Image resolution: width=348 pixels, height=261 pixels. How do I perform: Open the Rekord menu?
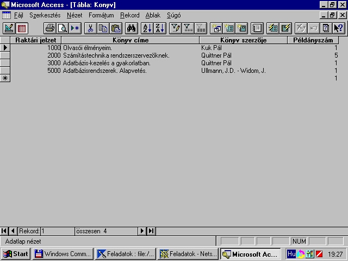coord(130,15)
